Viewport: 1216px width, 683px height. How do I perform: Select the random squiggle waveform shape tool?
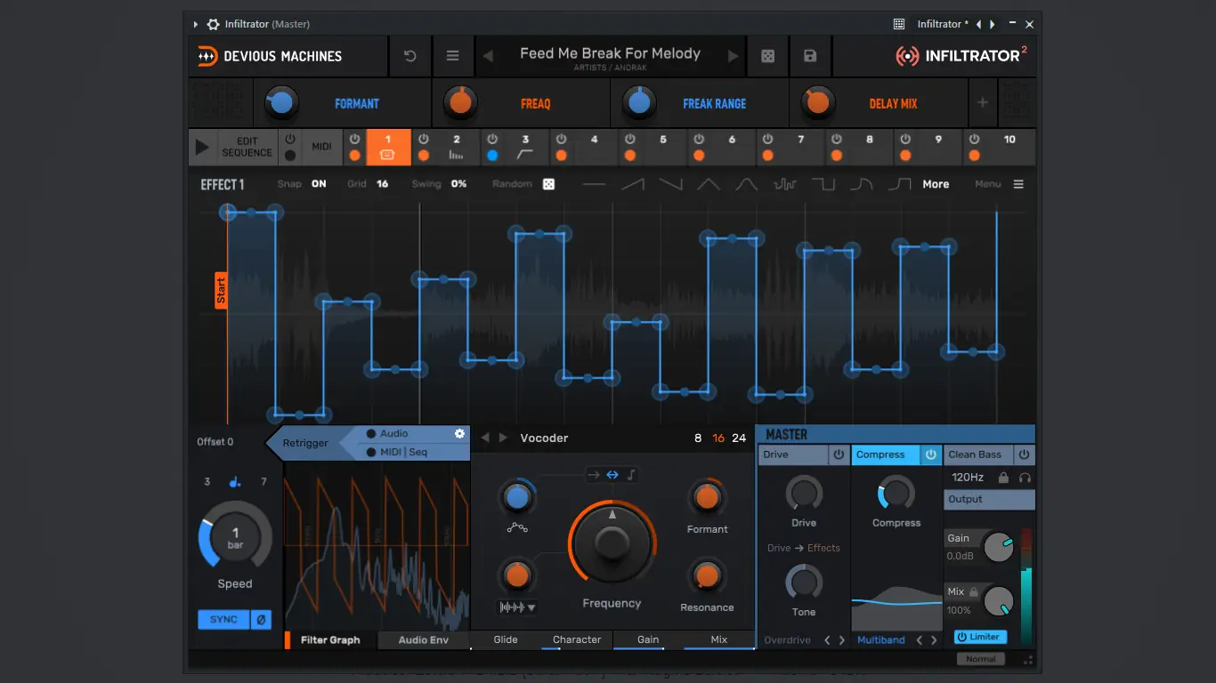787,184
